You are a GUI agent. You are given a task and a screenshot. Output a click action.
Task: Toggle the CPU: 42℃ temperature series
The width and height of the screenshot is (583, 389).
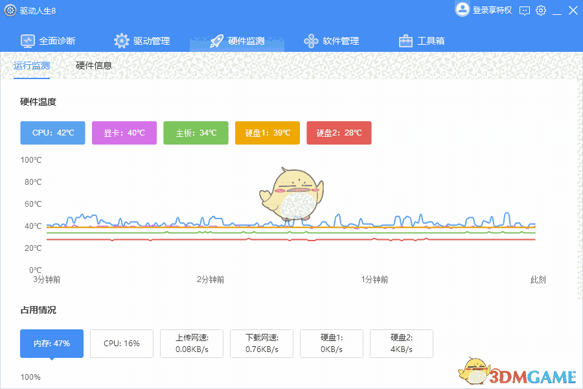tap(52, 133)
